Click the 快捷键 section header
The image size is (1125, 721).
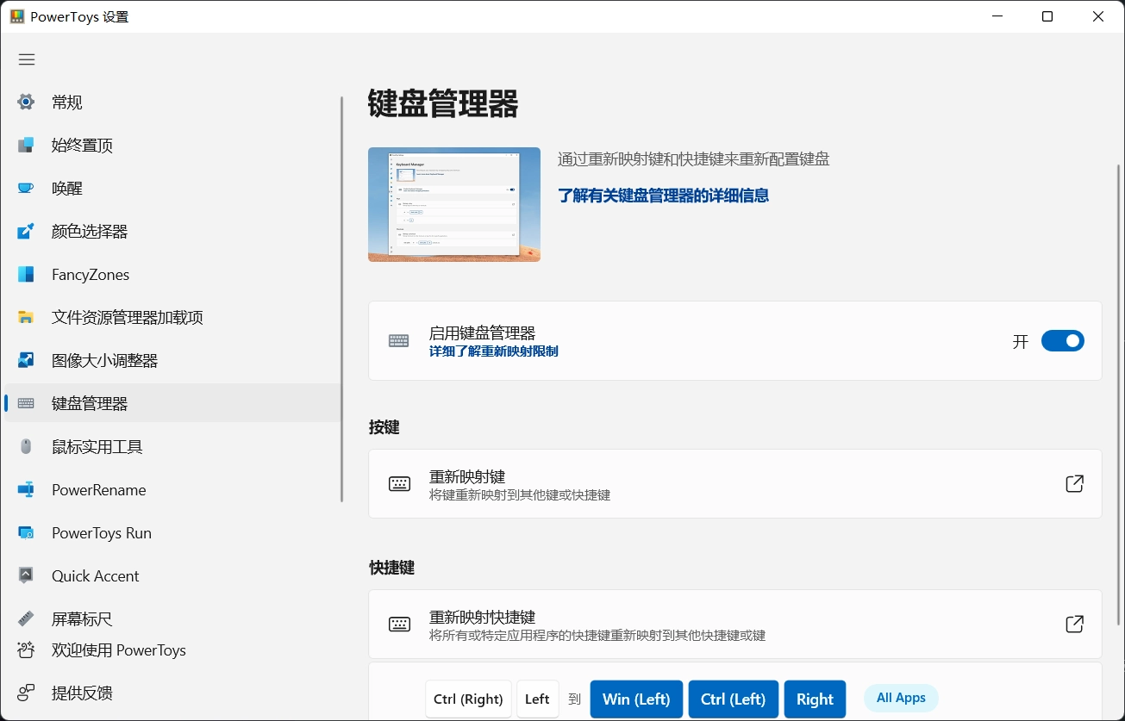[392, 568]
